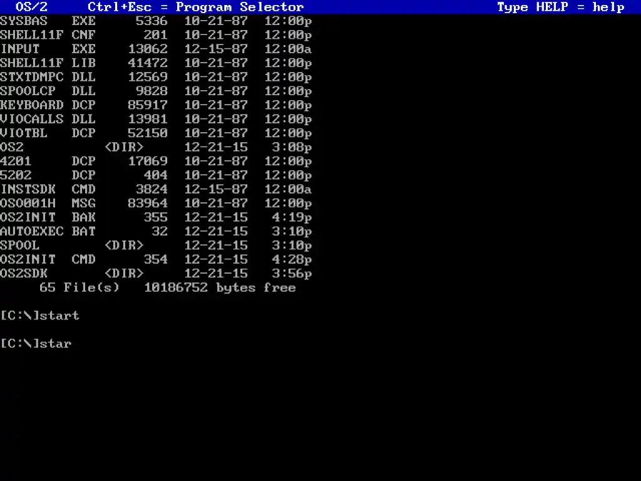
Task: Select the <DIR> marker for OS2SDK
Action: coord(124,273)
